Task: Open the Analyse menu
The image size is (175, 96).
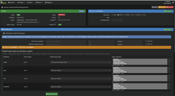Action: point(21,3)
